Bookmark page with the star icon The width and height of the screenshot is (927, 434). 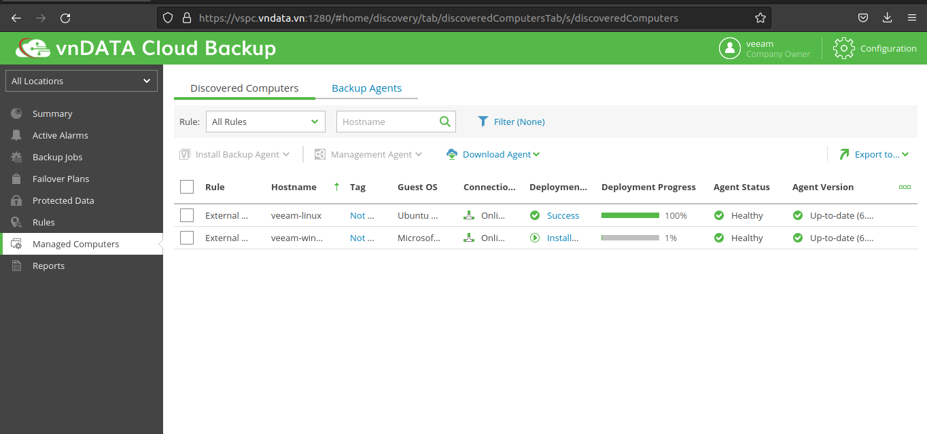click(760, 18)
